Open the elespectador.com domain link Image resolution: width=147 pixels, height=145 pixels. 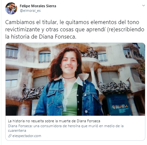pyautogui.click(x=27, y=136)
